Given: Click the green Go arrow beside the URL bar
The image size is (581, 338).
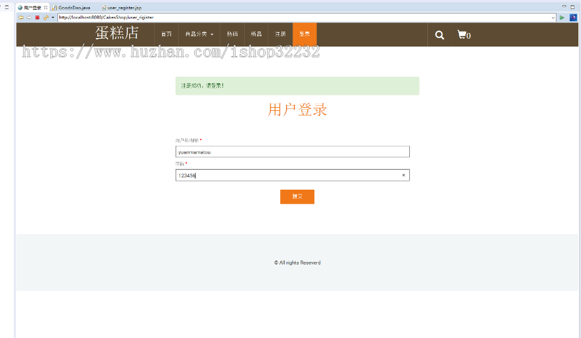Looking at the screenshot, I should pos(562,17).
